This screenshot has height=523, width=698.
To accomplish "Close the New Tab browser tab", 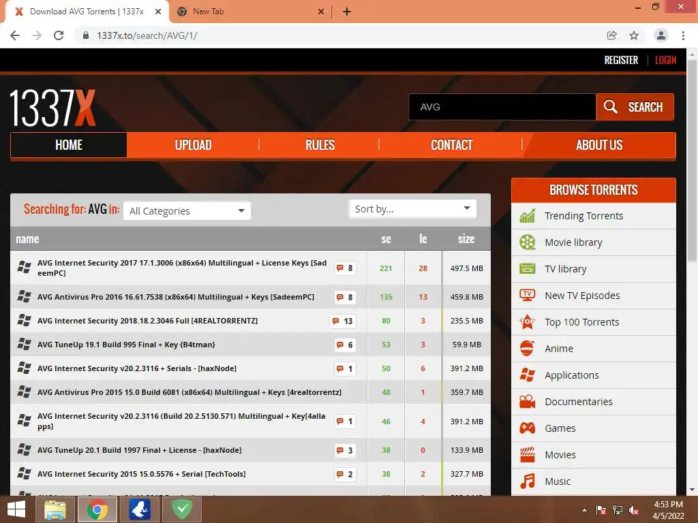I will pyautogui.click(x=321, y=12).
